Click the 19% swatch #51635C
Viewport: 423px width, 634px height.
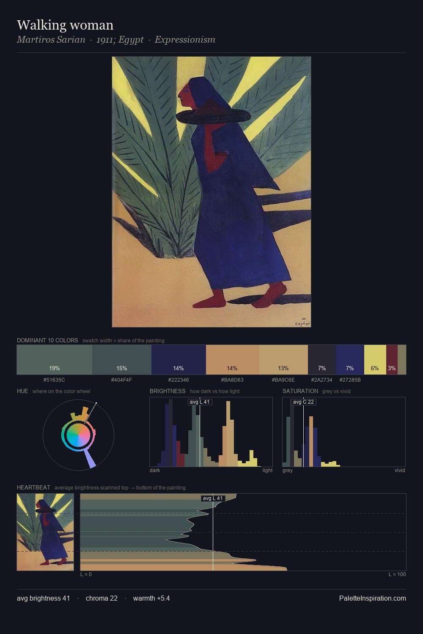click(55, 360)
